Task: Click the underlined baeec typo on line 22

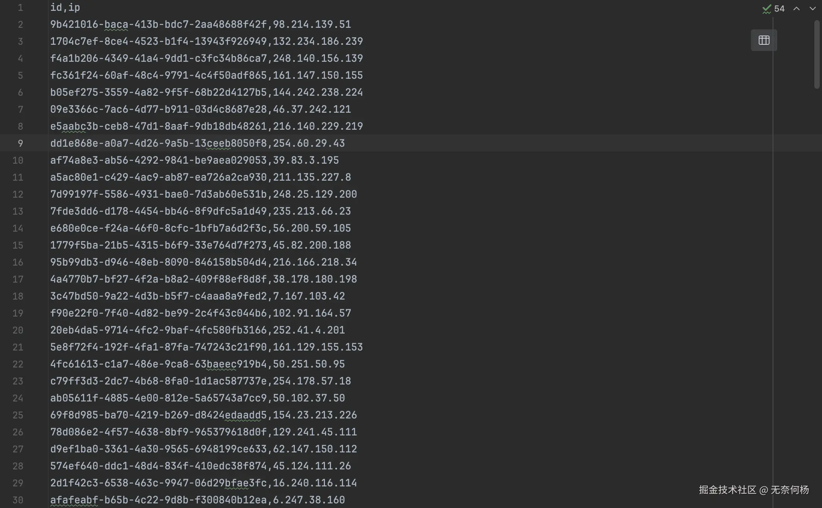Action: coord(221,364)
